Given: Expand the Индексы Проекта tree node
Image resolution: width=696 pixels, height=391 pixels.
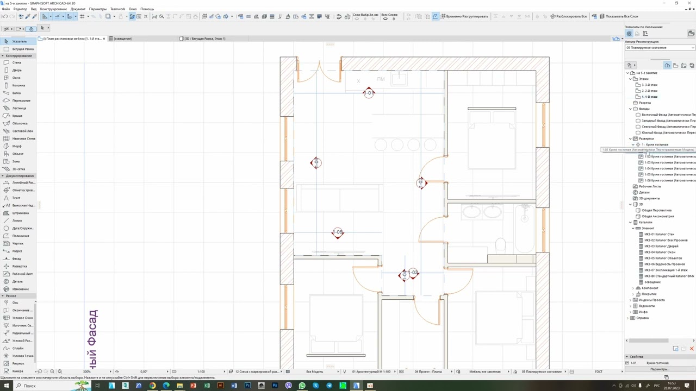Looking at the screenshot, I should click(631, 300).
